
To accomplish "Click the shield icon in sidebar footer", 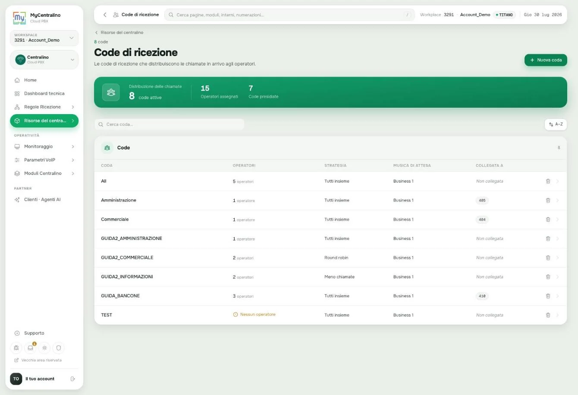I will pos(59,348).
